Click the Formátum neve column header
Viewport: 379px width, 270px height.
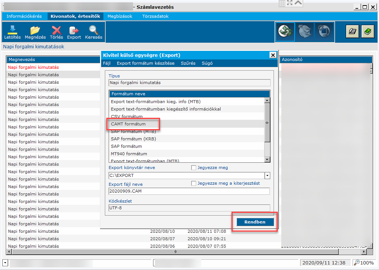(x=189, y=94)
